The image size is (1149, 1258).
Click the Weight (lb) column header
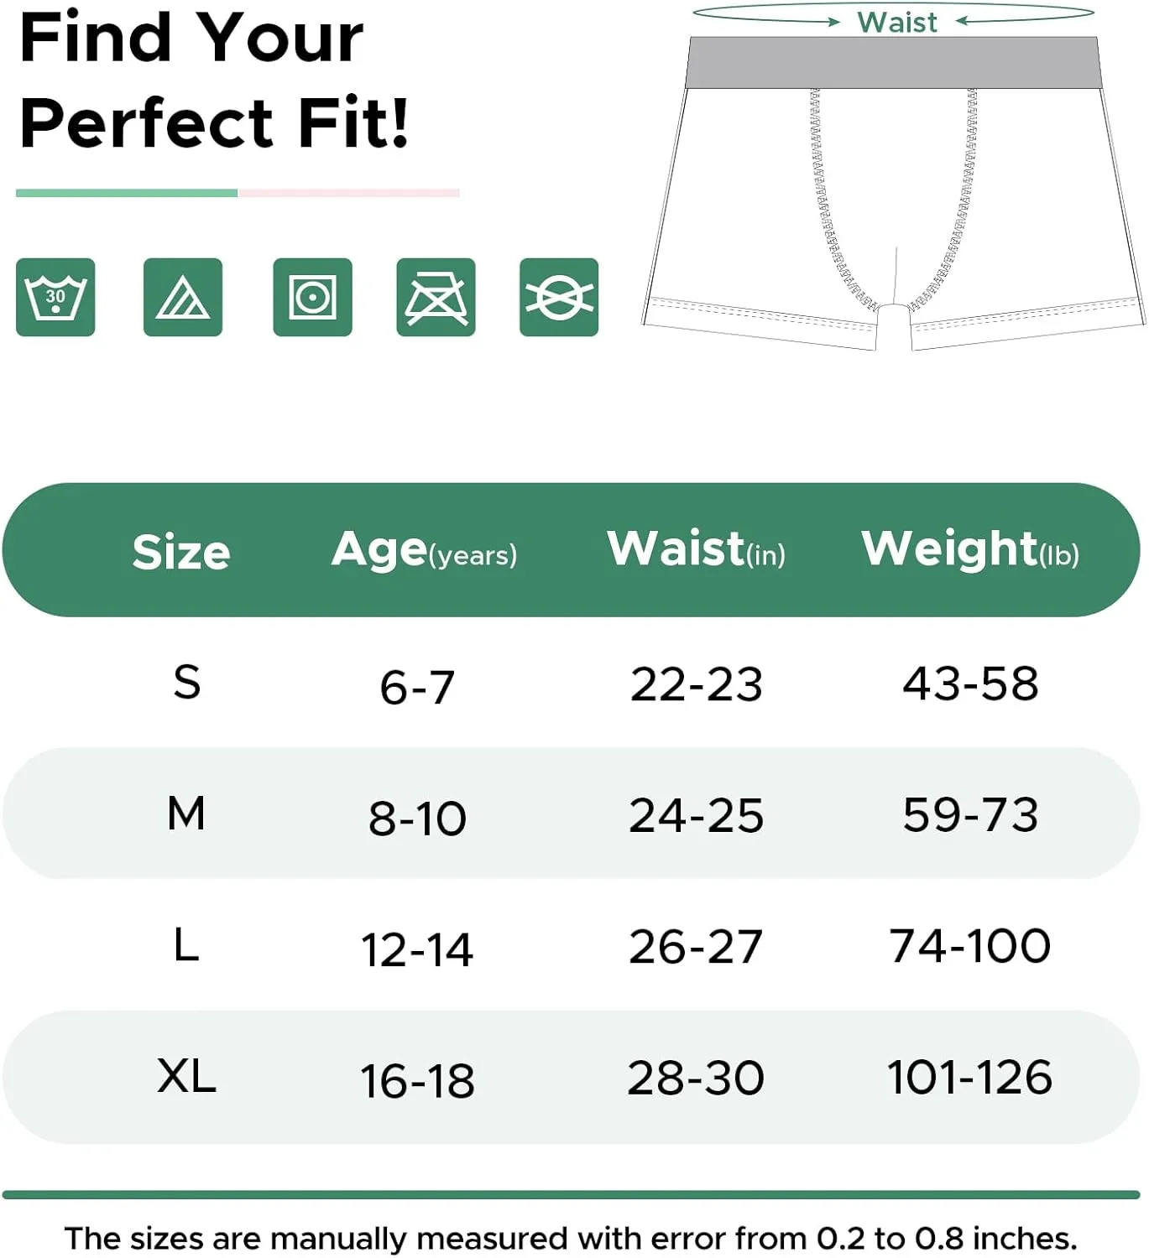[x=970, y=549]
